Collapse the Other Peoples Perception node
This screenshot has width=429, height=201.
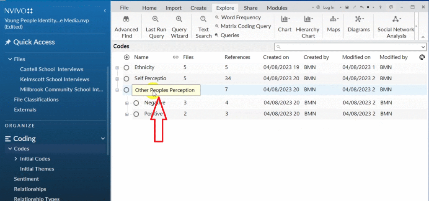tap(117, 90)
